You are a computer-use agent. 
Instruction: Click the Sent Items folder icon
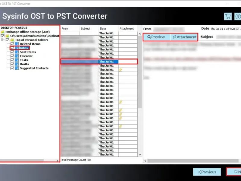pyautogui.click(x=17, y=52)
